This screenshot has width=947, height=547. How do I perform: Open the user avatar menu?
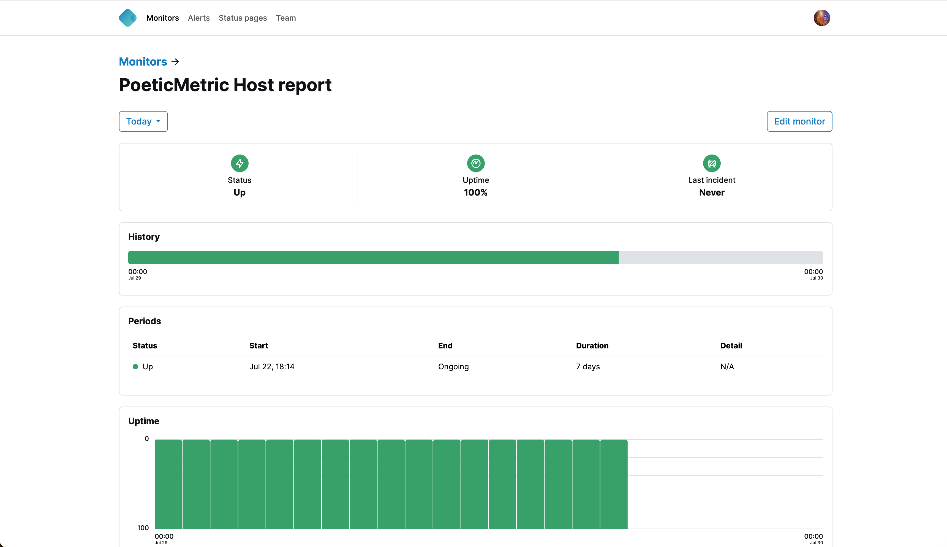[x=821, y=18]
